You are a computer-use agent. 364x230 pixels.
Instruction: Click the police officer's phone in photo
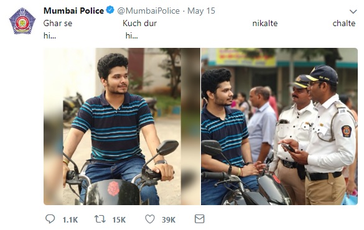(288, 148)
